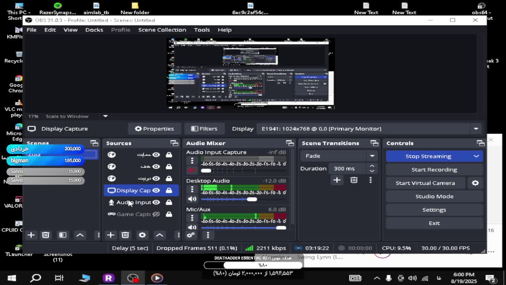The width and height of the screenshot is (506, 285).
Task: Move selected source up in Sources dock
Action: click(x=160, y=235)
